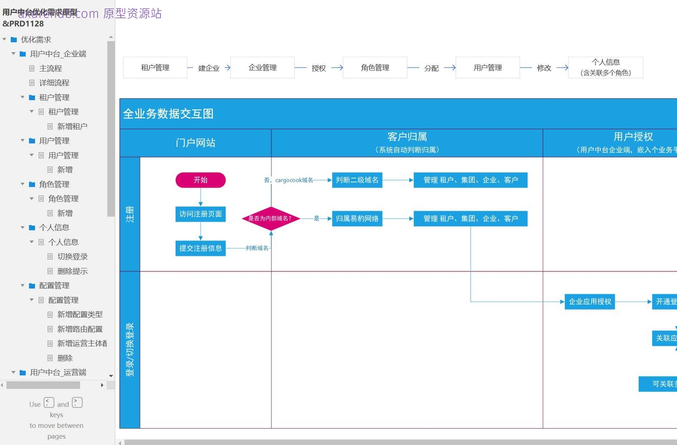Screen dimensions: 677x445
Task: Click the 切换登录 page icon
Action: [50, 256]
